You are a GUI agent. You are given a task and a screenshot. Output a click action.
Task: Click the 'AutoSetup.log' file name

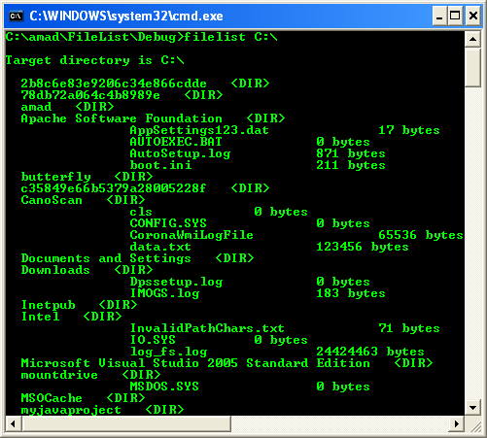[x=180, y=153]
